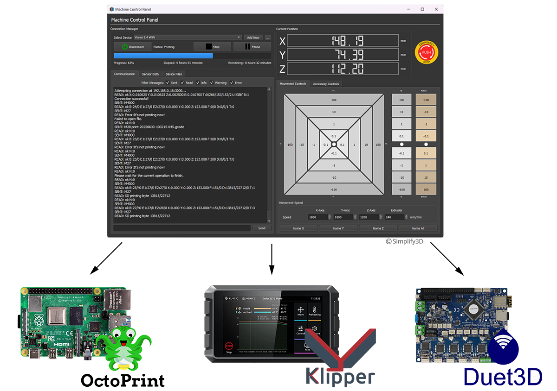Click the command input field next to Send
Screen dimensions: 557x391
tap(182, 228)
